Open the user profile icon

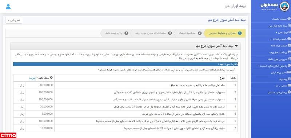(8, 7)
